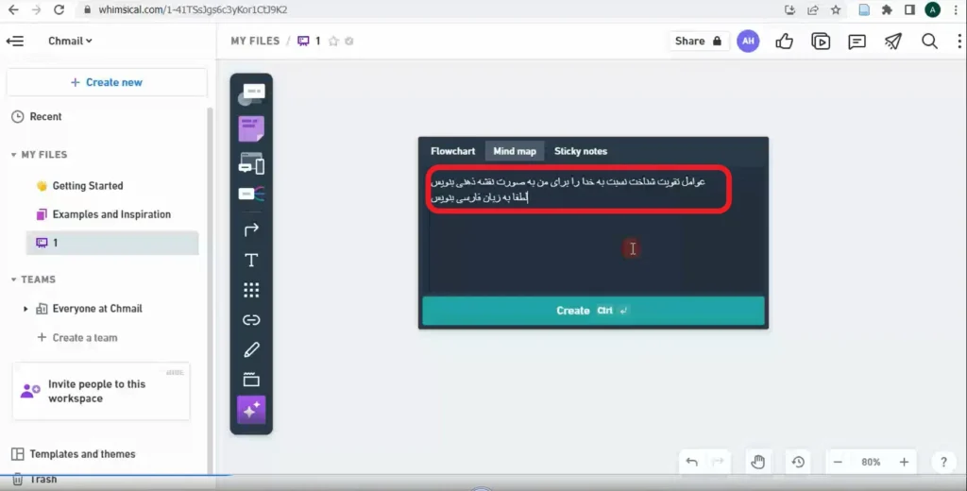Screen dimensions: 967x491
Task: Select the link tool icon
Action: pos(251,319)
